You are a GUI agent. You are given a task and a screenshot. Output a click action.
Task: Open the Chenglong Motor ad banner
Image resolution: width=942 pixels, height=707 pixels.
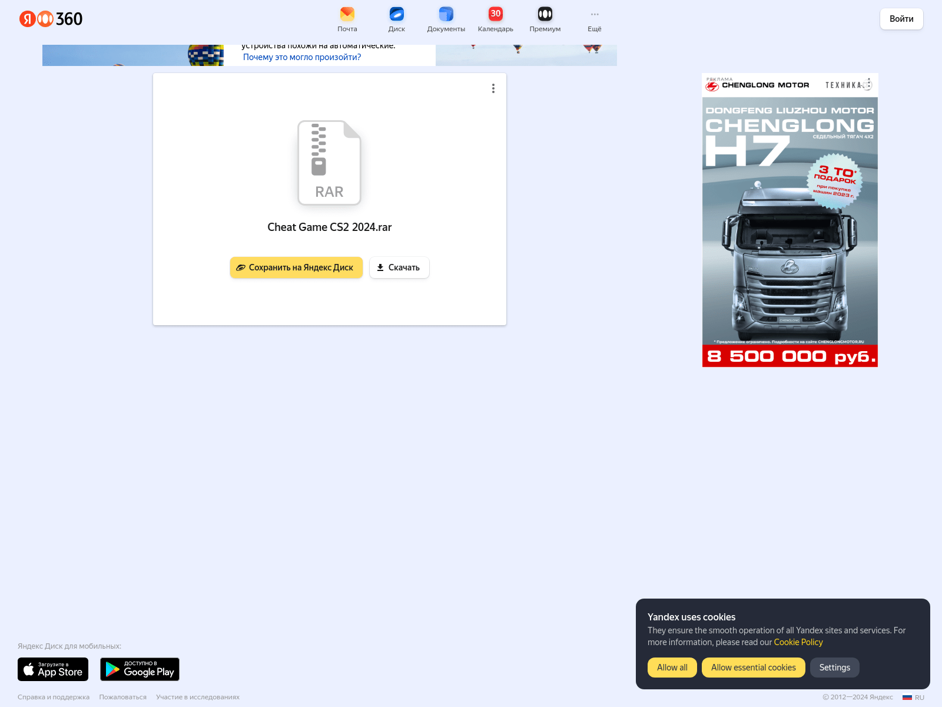pyautogui.click(x=790, y=220)
